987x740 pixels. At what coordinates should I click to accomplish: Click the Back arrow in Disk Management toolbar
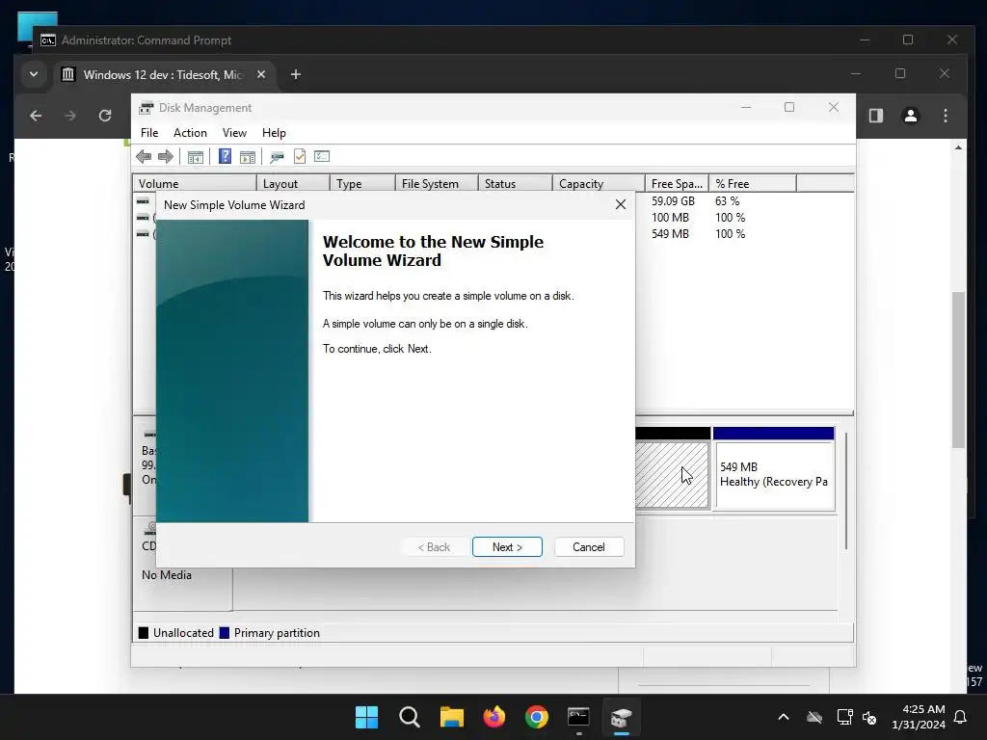[144, 157]
